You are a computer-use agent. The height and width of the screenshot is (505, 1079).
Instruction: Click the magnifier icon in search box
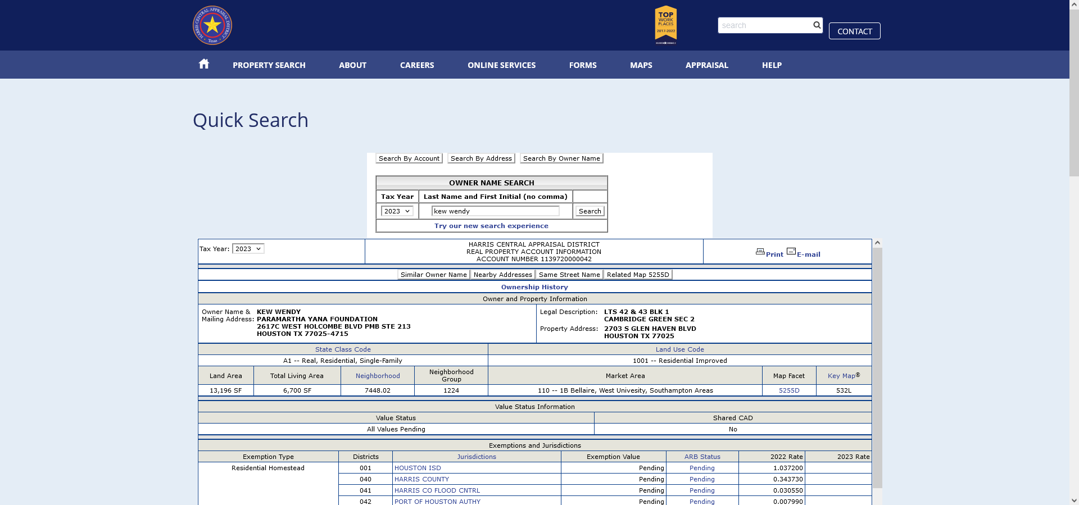tap(817, 25)
